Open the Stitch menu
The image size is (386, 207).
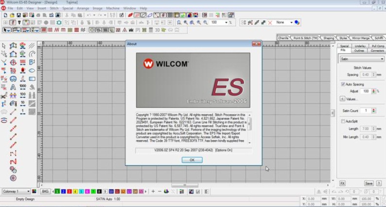(x=54, y=8)
